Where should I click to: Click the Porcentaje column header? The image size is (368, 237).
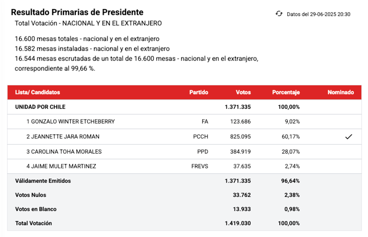click(x=286, y=92)
